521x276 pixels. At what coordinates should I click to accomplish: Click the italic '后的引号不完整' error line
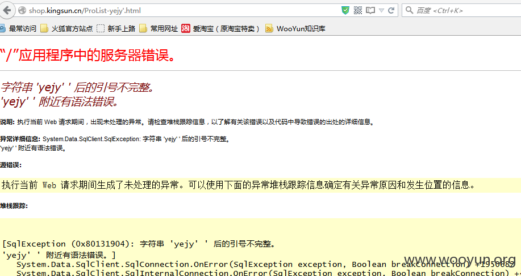point(77,88)
